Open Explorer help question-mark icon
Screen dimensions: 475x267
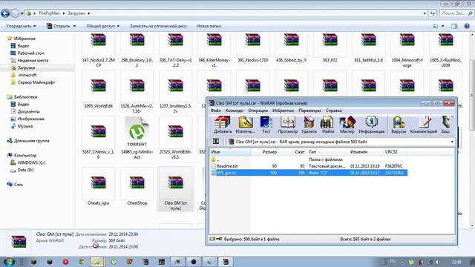[467, 27]
